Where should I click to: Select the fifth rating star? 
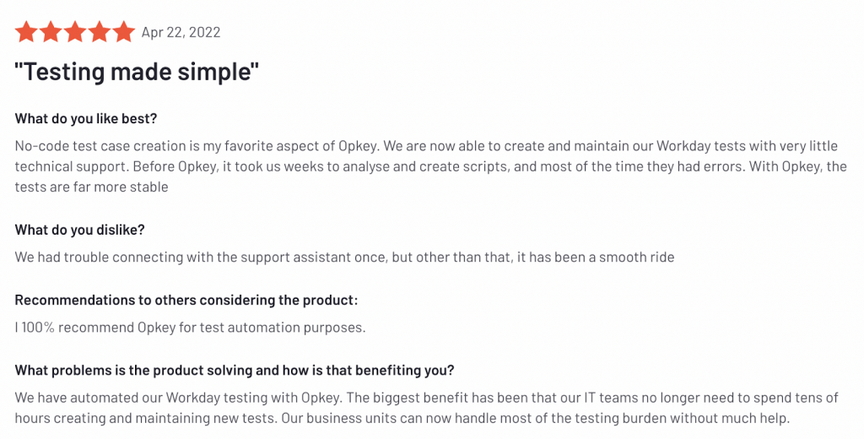[124, 32]
